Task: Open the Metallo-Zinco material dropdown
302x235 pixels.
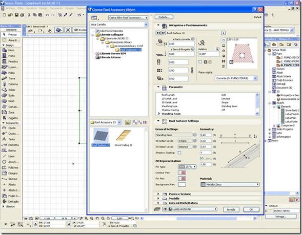Action: click(x=230, y=184)
